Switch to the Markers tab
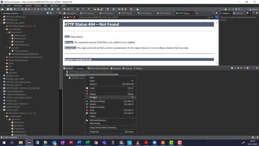The height and width of the screenshot is (146, 259). tap(68, 69)
